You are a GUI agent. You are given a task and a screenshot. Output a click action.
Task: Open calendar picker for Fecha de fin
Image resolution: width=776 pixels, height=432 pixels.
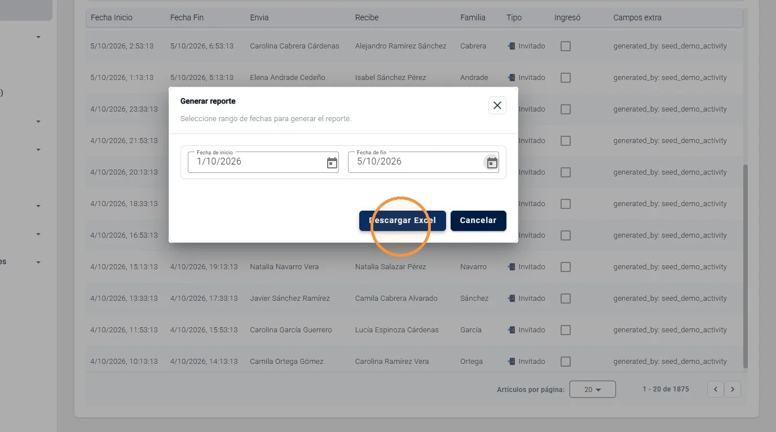pyautogui.click(x=492, y=163)
